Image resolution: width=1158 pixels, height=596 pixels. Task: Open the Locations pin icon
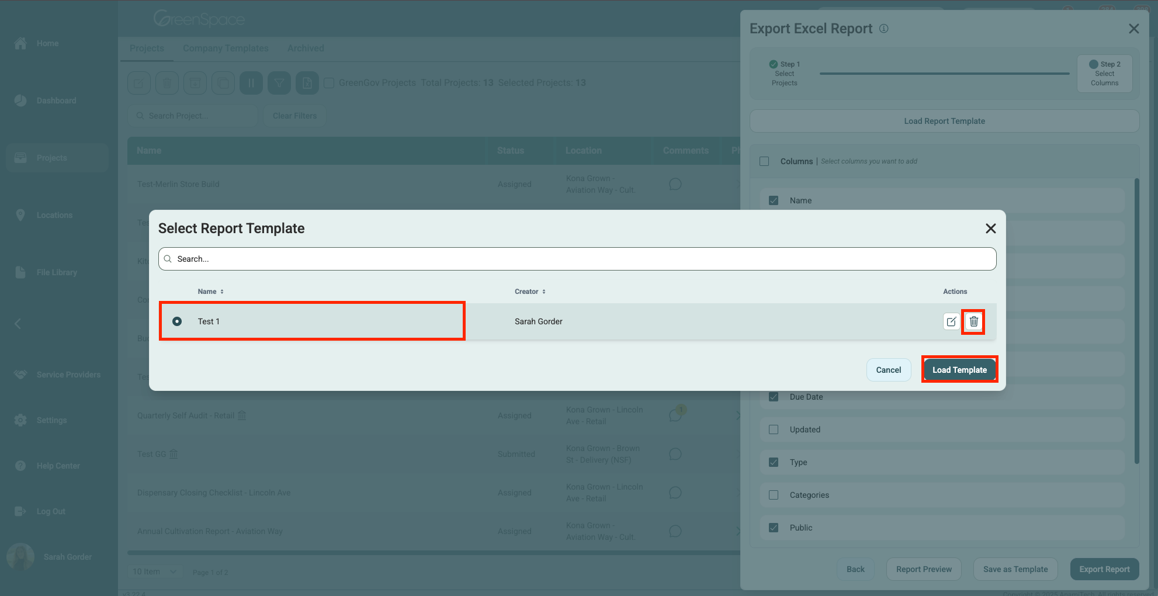pyautogui.click(x=20, y=215)
